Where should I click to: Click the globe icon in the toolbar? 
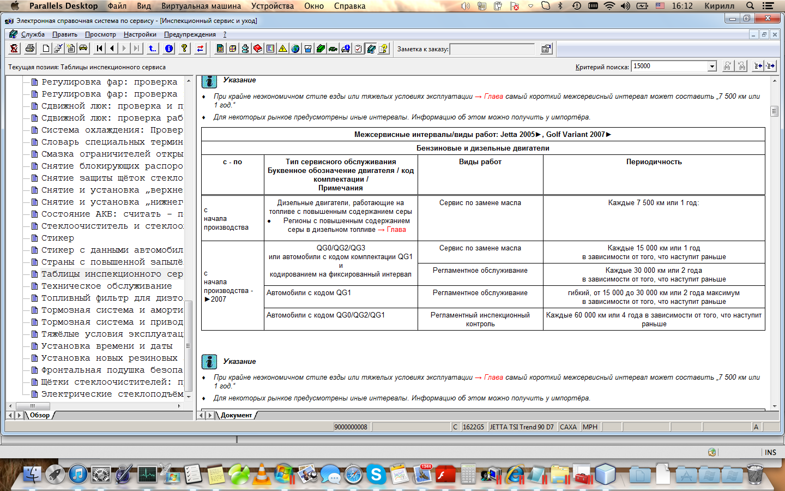tap(295, 49)
